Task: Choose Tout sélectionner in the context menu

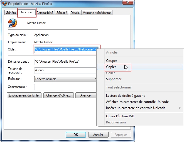Action: [x=140, y=87]
